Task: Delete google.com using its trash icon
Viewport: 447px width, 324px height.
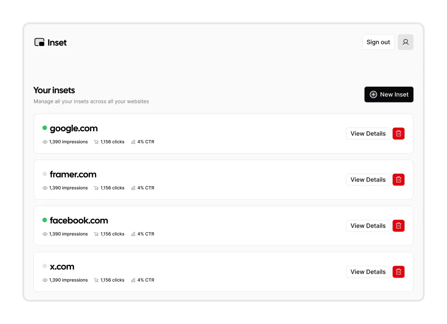Action: click(398, 133)
